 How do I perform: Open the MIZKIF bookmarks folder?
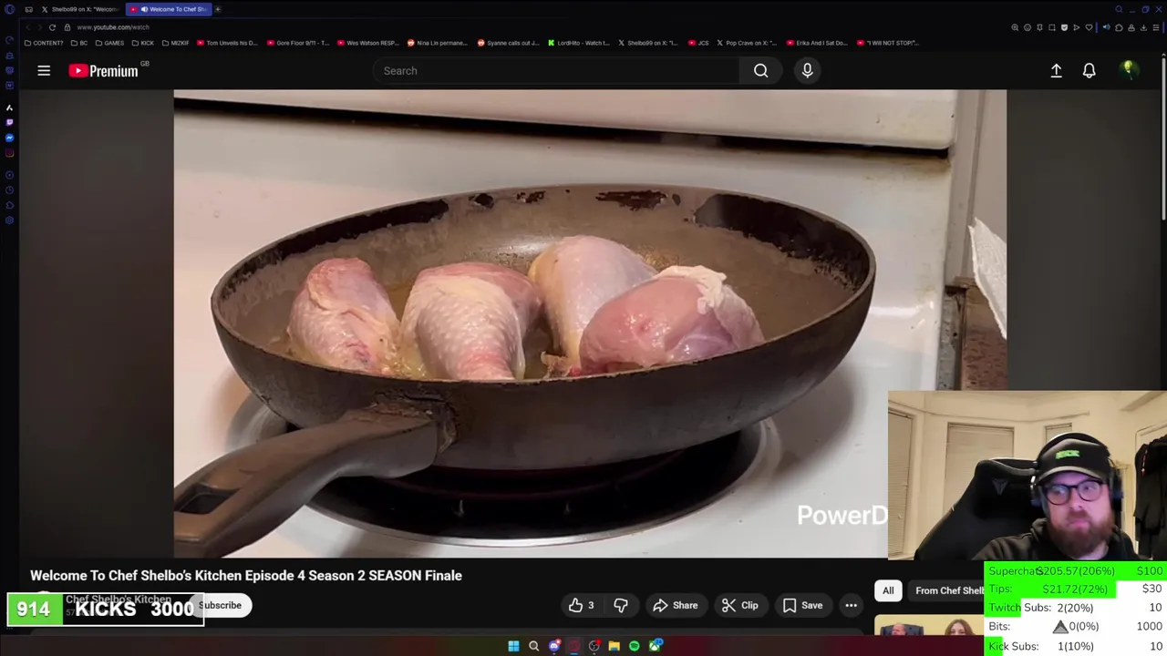click(x=176, y=43)
